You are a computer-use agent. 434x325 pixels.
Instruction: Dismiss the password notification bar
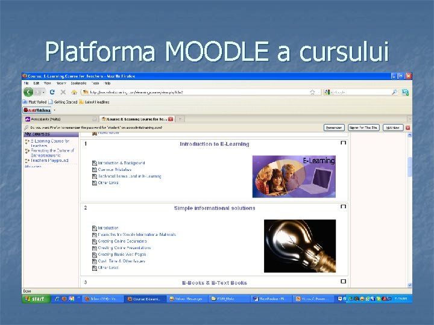pos(407,128)
